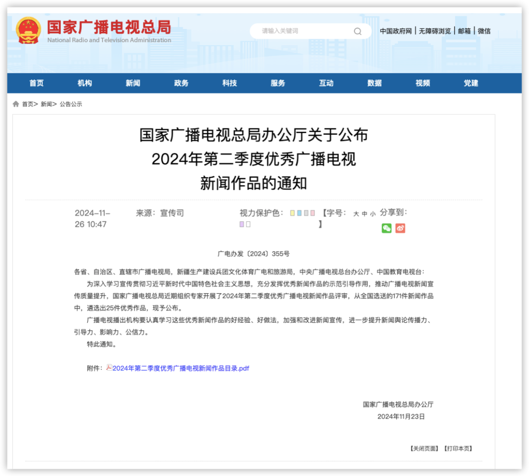
Task: Open the 2024年第二季度优秀广播电视新闻作品目录.pdf link
Action: [181, 368]
